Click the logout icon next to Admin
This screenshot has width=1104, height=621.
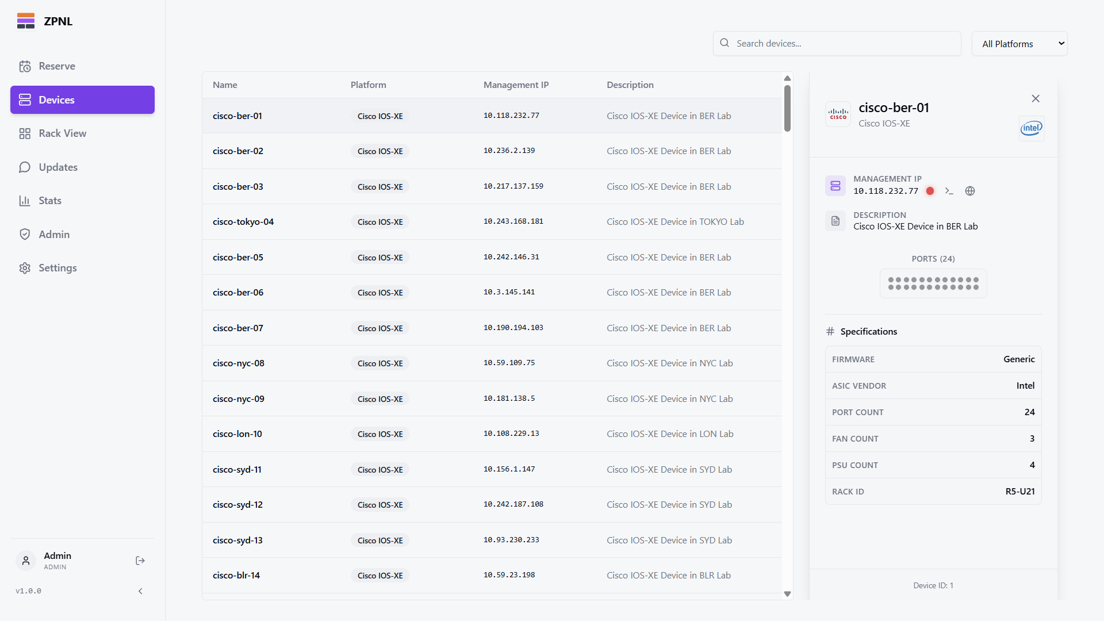140,561
